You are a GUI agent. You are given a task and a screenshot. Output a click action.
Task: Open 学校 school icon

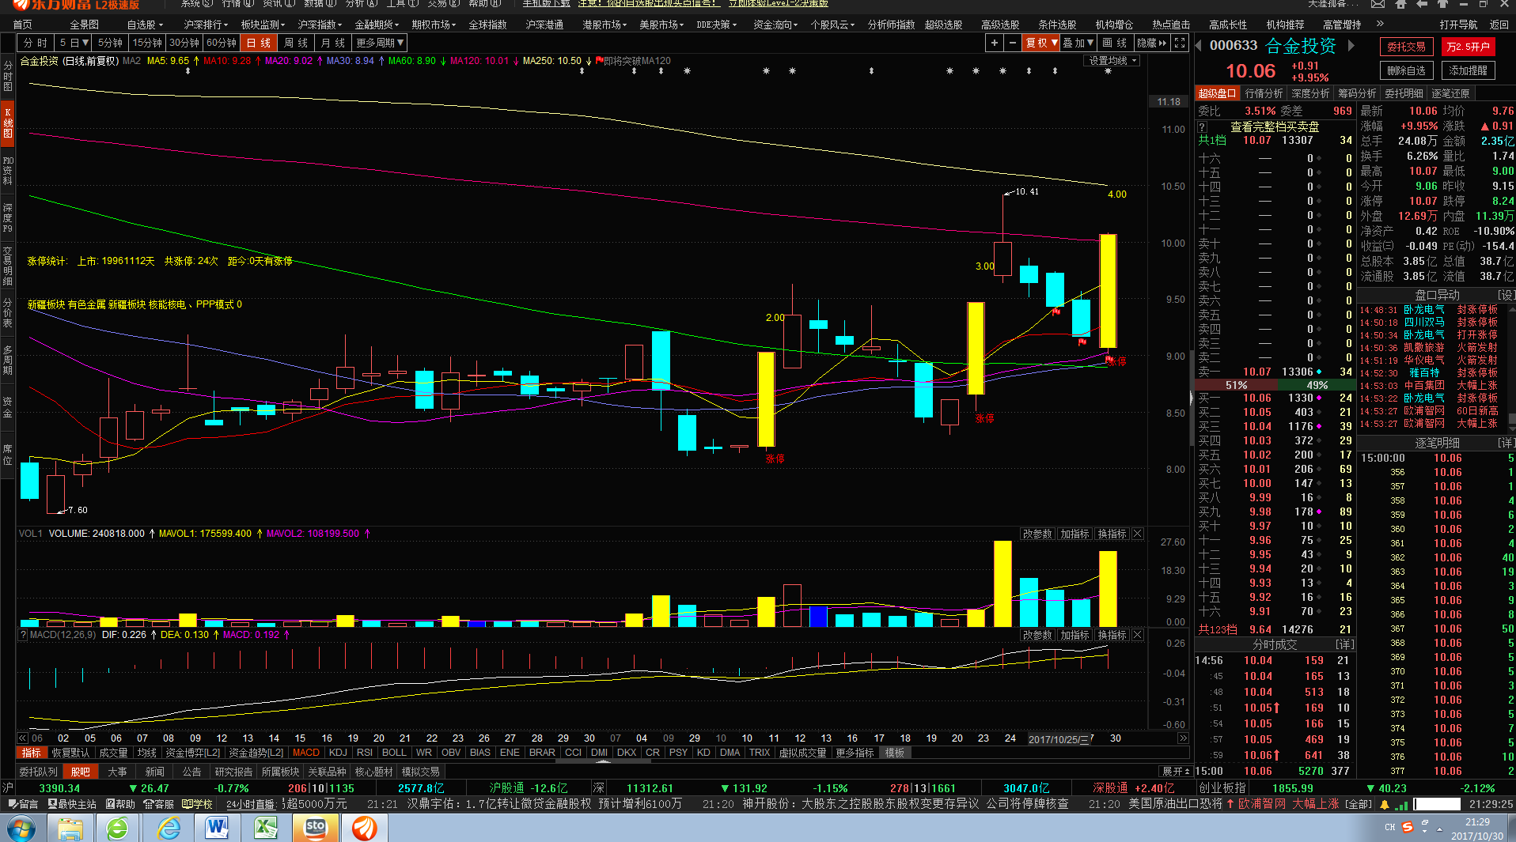tap(197, 804)
